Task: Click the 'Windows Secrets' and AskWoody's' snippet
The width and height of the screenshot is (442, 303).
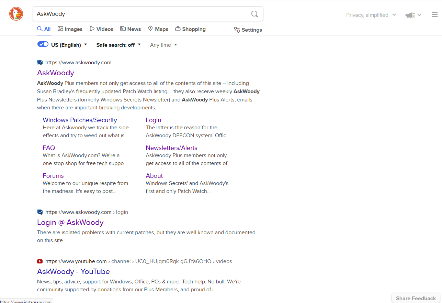Action: (187, 187)
